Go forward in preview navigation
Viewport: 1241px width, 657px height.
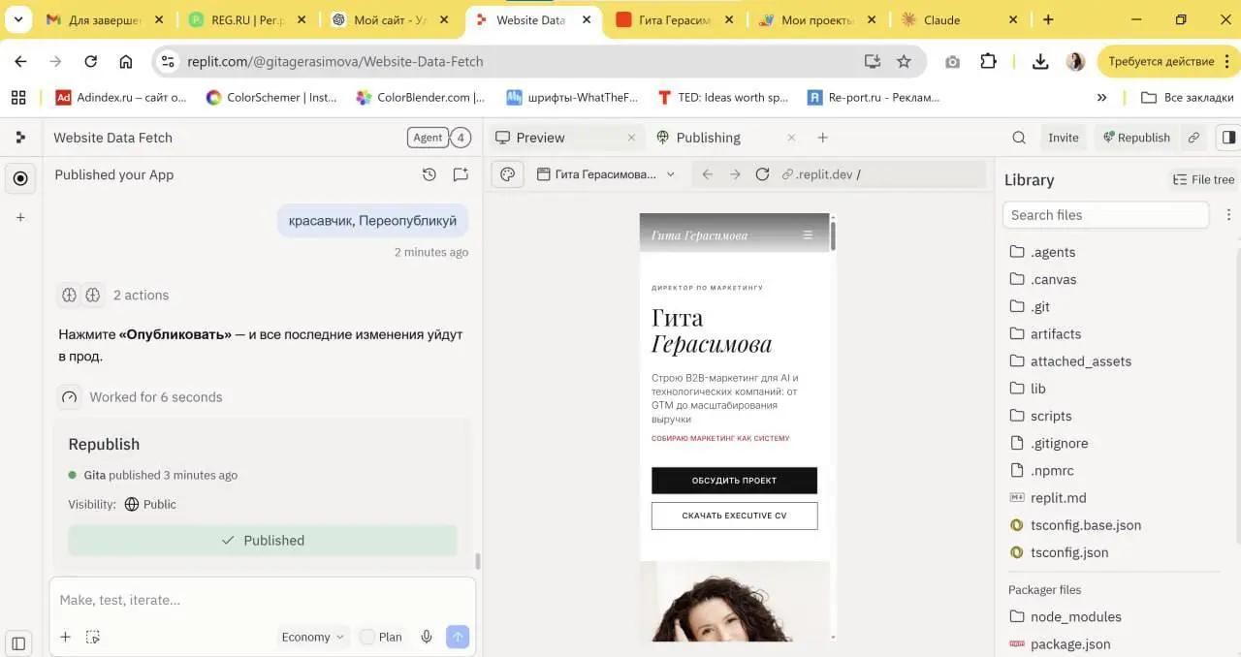click(735, 174)
